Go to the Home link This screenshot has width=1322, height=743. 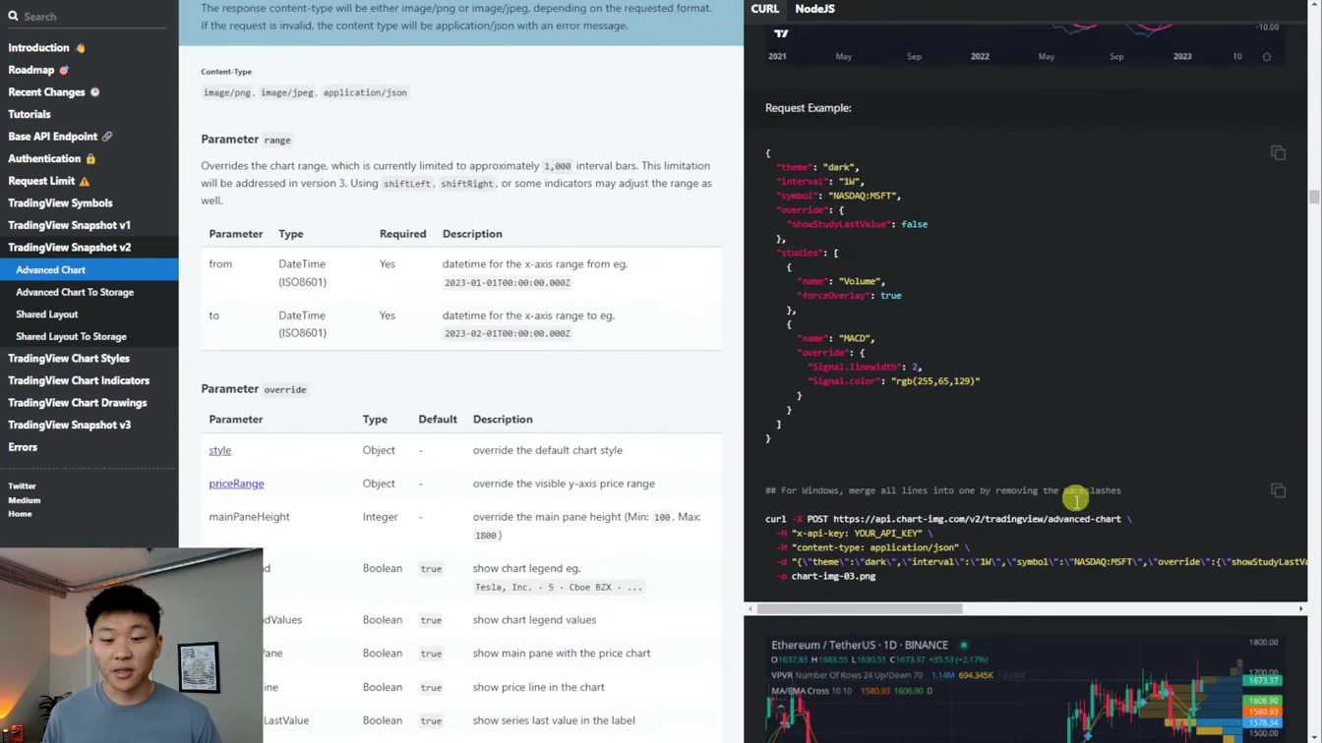click(20, 514)
